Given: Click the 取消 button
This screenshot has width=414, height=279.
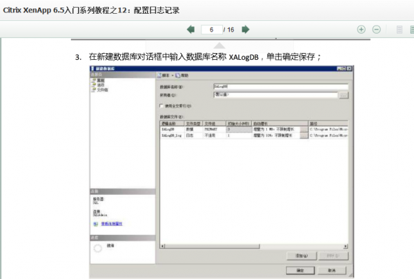Looking at the screenshot, I should point(332,271).
